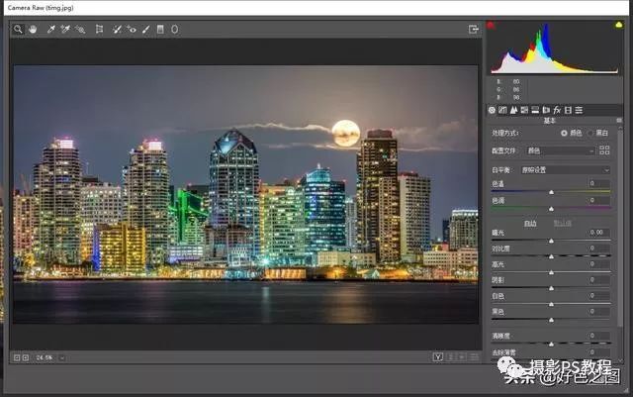
Task: Click the 曝光 exposure slider handle
Action: point(551,241)
